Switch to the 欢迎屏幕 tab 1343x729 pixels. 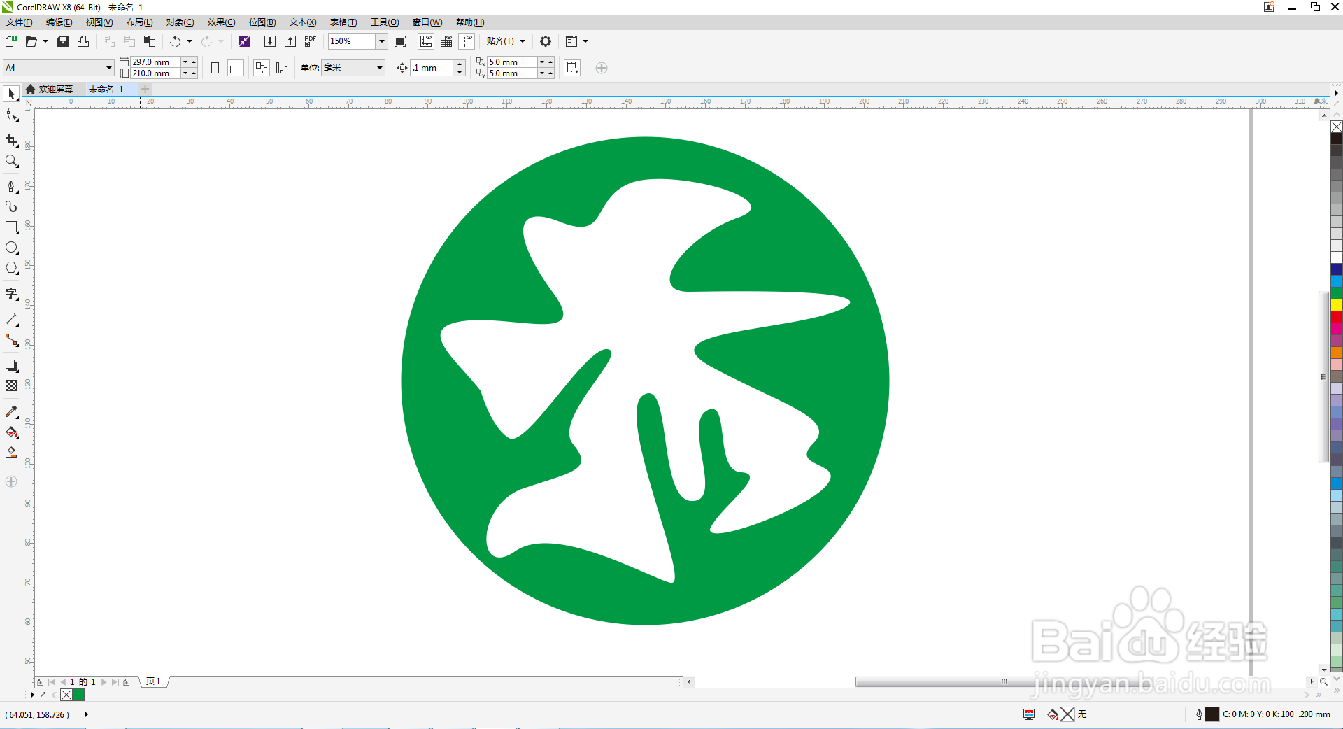[50, 89]
